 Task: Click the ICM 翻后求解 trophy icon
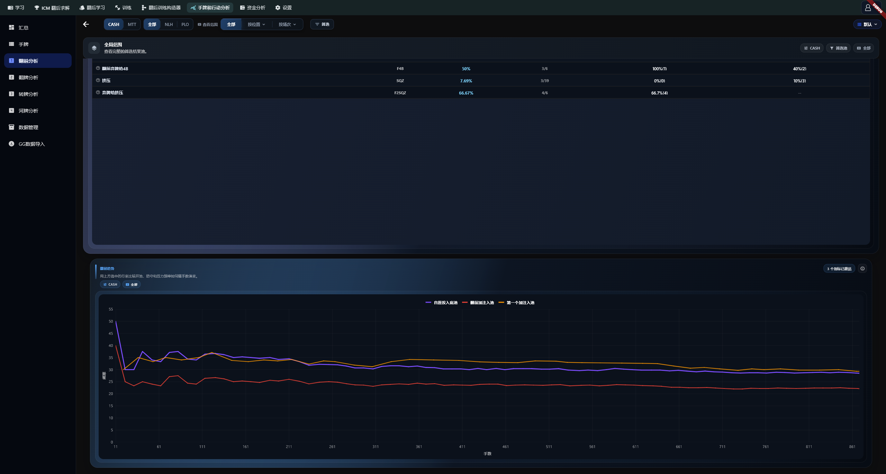tap(37, 8)
